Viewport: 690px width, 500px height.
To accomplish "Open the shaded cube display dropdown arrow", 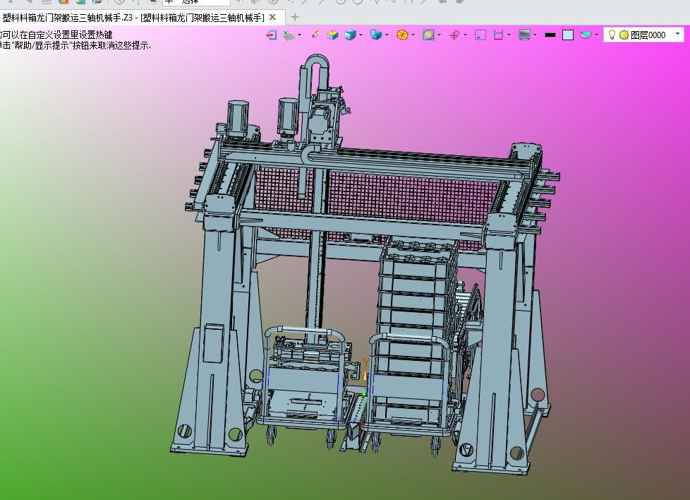I will coord(361,35).
